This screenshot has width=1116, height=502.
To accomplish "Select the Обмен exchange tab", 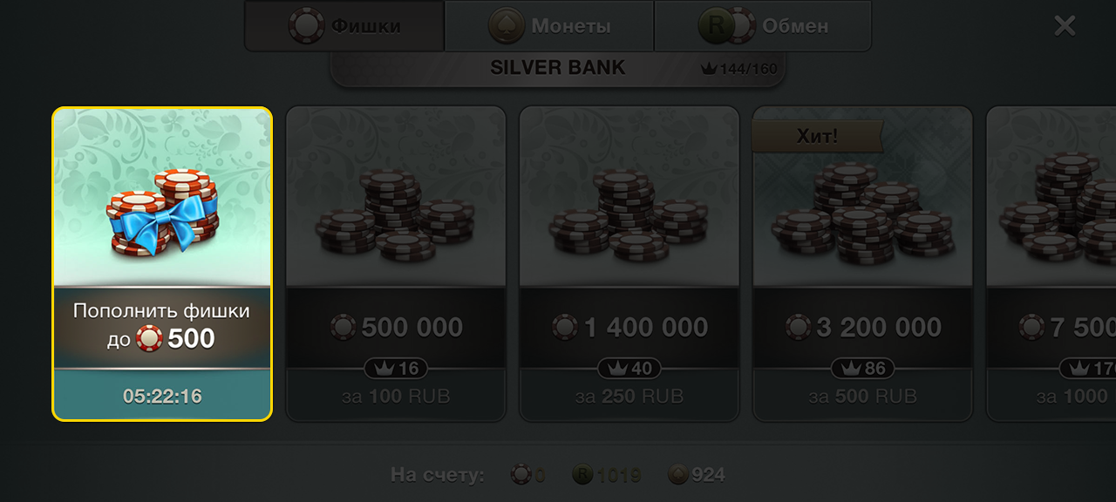I will tap(763, 26).
